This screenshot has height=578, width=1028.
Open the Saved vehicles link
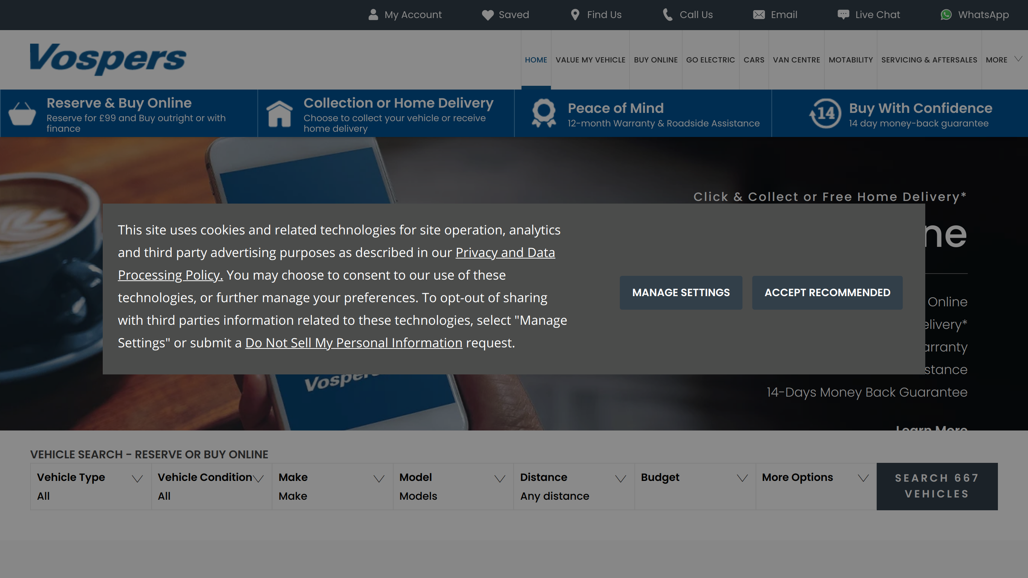pyautogui.click(x=505, y=15)
